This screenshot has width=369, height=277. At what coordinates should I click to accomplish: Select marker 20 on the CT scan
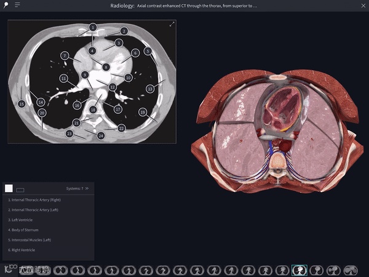tap(42, 113)
